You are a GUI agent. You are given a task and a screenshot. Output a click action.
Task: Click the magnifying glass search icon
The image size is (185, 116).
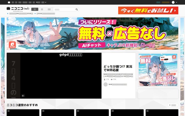pos(77,9)
